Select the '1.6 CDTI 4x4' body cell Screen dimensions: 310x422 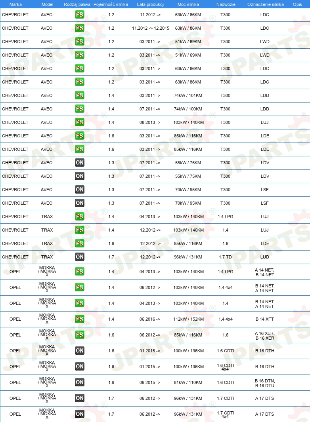tap(225, 367)
